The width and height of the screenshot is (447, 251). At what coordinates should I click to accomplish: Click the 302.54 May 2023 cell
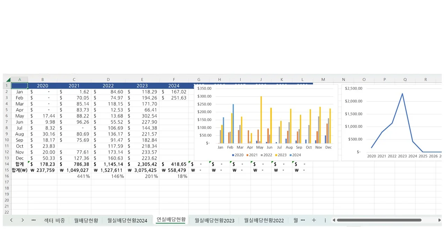point(142,116)
